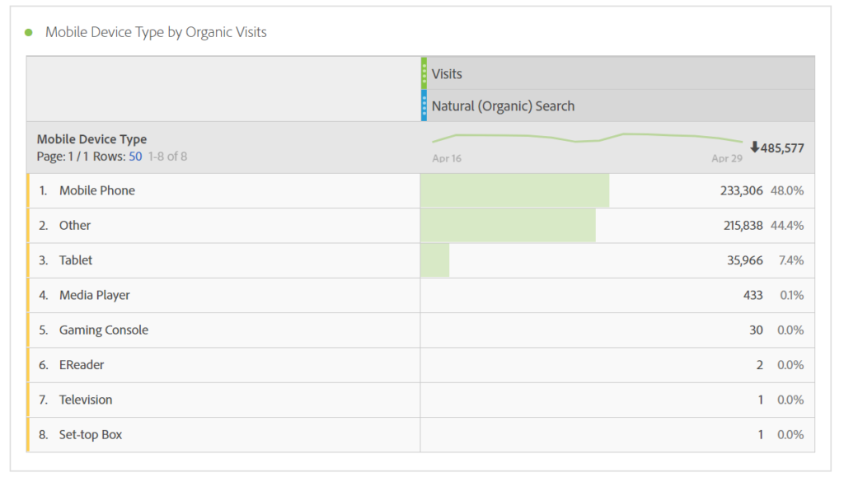Select the Television row

coord(86,400)
